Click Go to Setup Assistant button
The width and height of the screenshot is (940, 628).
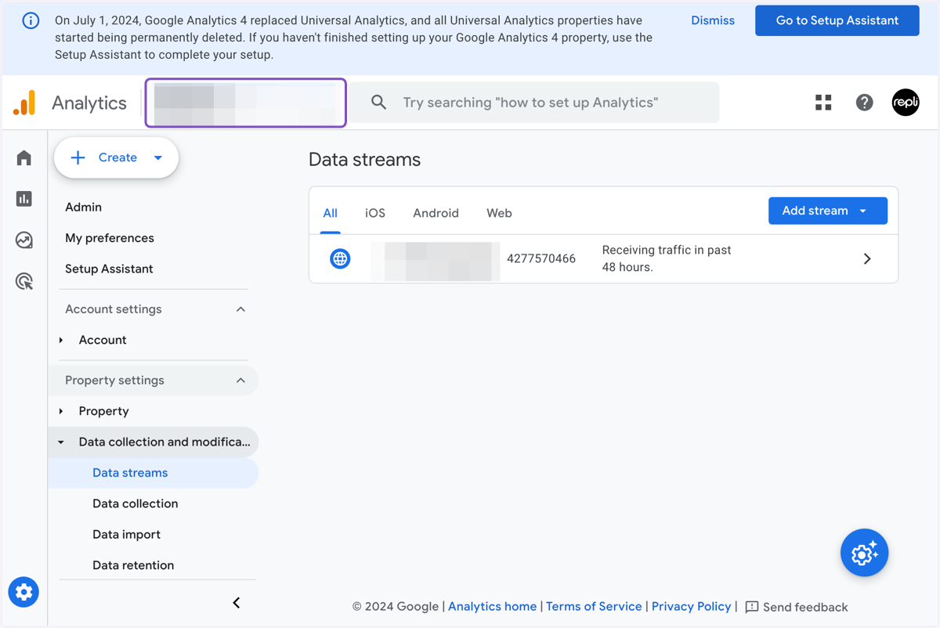[837, 20]
